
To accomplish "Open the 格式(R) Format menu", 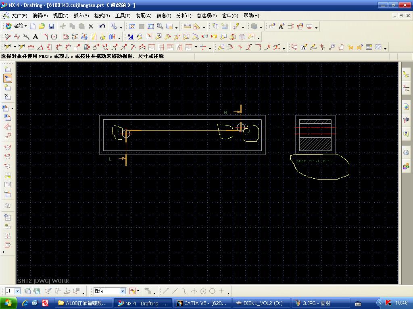I will pos(102,16).
